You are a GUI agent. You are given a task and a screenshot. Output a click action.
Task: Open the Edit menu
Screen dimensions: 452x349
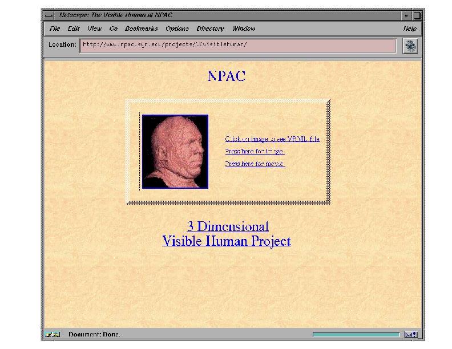point(74,29)
